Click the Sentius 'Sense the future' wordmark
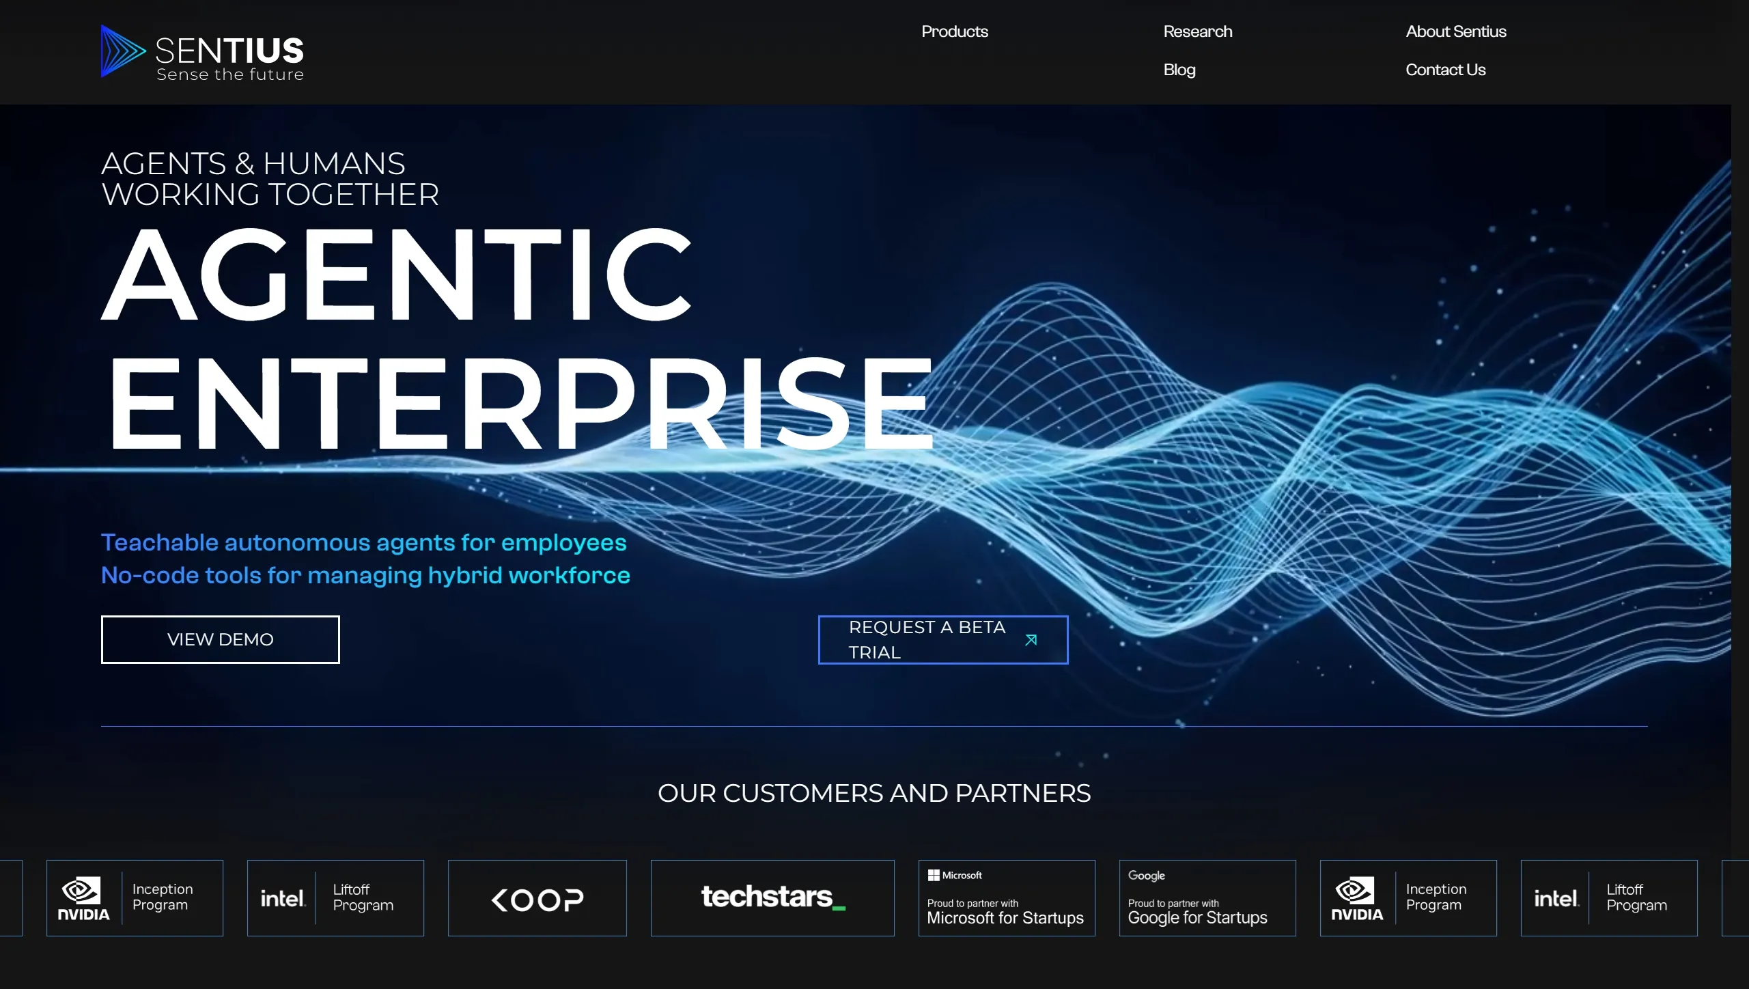 click(229, 59)
